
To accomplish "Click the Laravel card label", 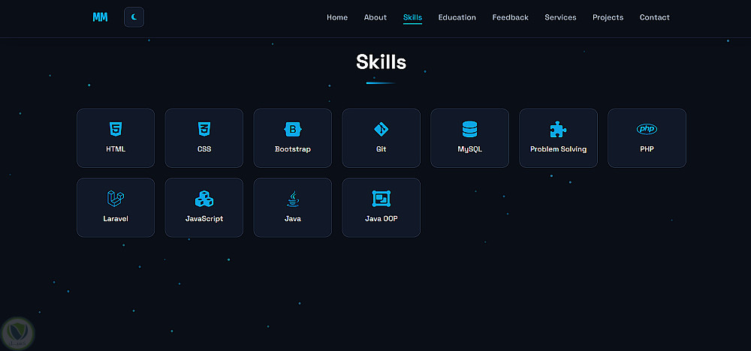I will (x=116, y=219).
